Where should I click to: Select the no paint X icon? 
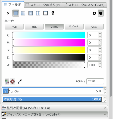(x=8, y=13)
